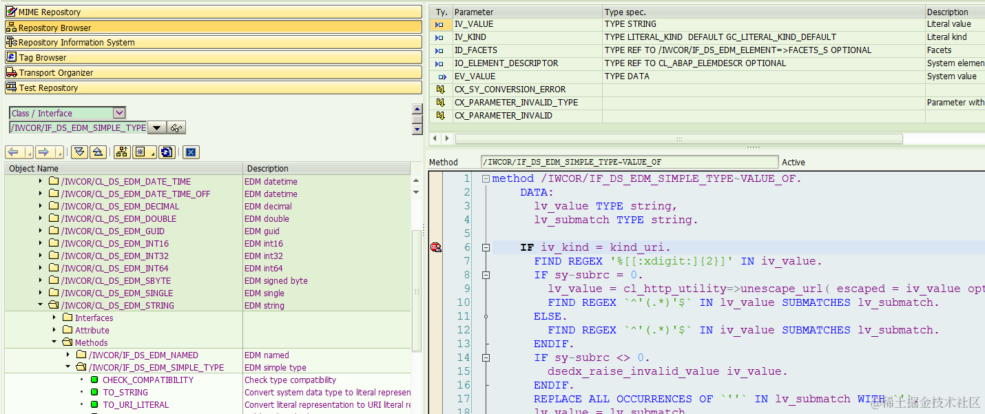Select /IWCOR/CL_DS_EDM_DATE_TIME_OFF tree item

136,194
